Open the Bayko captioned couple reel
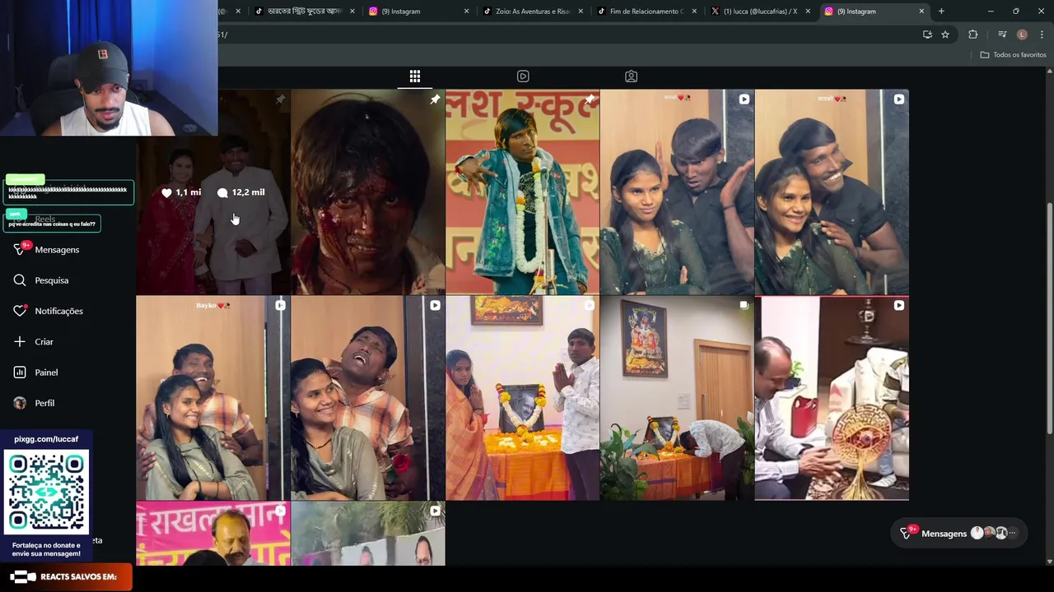 click(x=213, y=398)
